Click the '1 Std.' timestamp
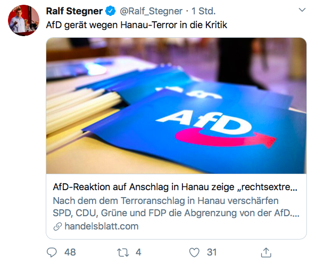Screen dimensions: 316x264 203,11
